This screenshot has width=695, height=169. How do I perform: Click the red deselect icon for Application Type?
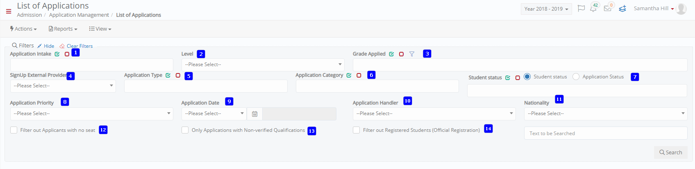[x=178, y=76]
